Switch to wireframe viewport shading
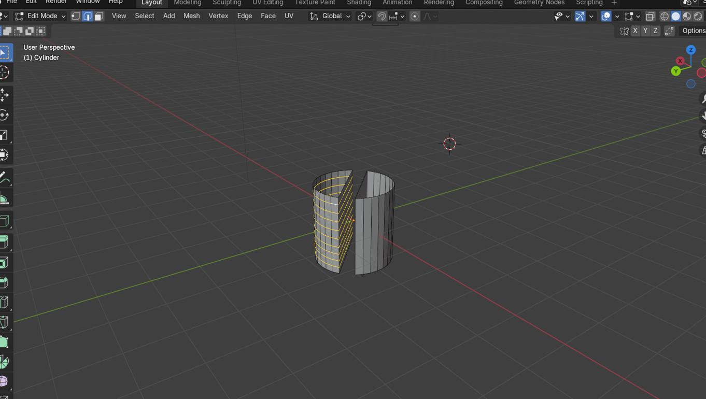This screenshot has width=706, height=399. 665,16
